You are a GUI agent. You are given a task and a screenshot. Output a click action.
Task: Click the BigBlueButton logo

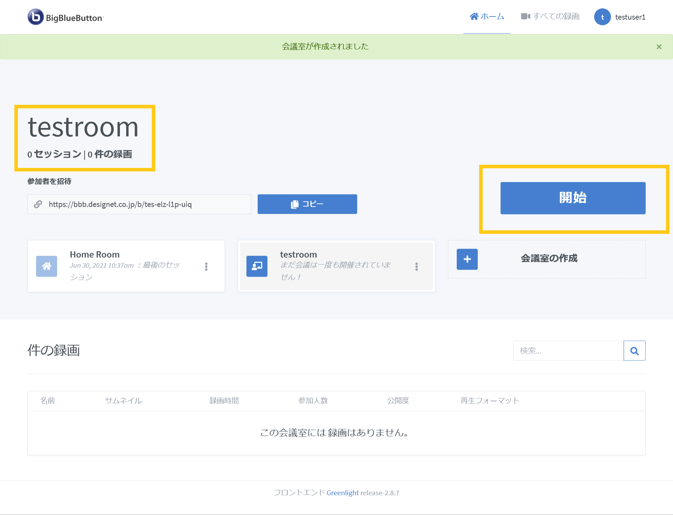click(66, 17)
